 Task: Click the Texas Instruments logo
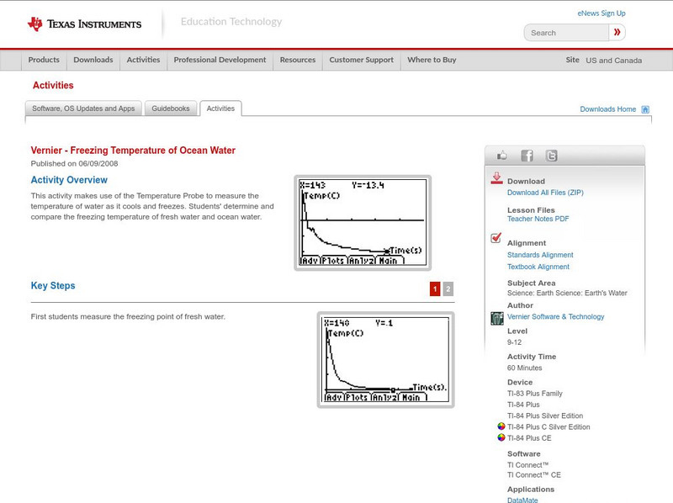[84, 24]
